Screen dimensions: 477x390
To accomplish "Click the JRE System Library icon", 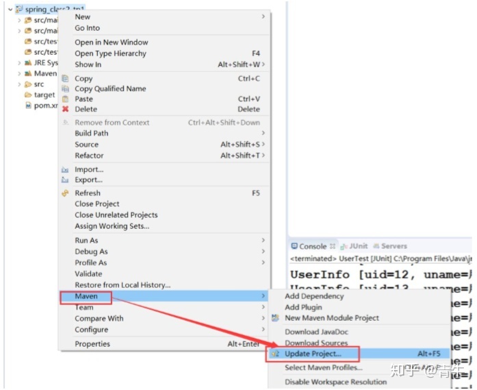I will click(x=28, y=63).
